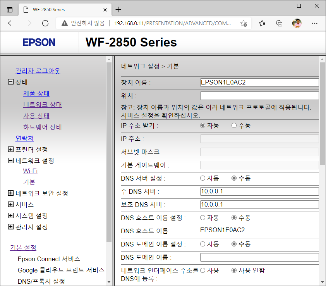This screenshot has width=326, height=286.
Task: Expand the 시스템 설정 section
Action: point(11,215)
